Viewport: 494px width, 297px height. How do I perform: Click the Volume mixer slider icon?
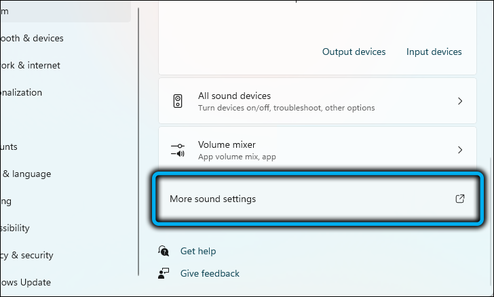178,150
